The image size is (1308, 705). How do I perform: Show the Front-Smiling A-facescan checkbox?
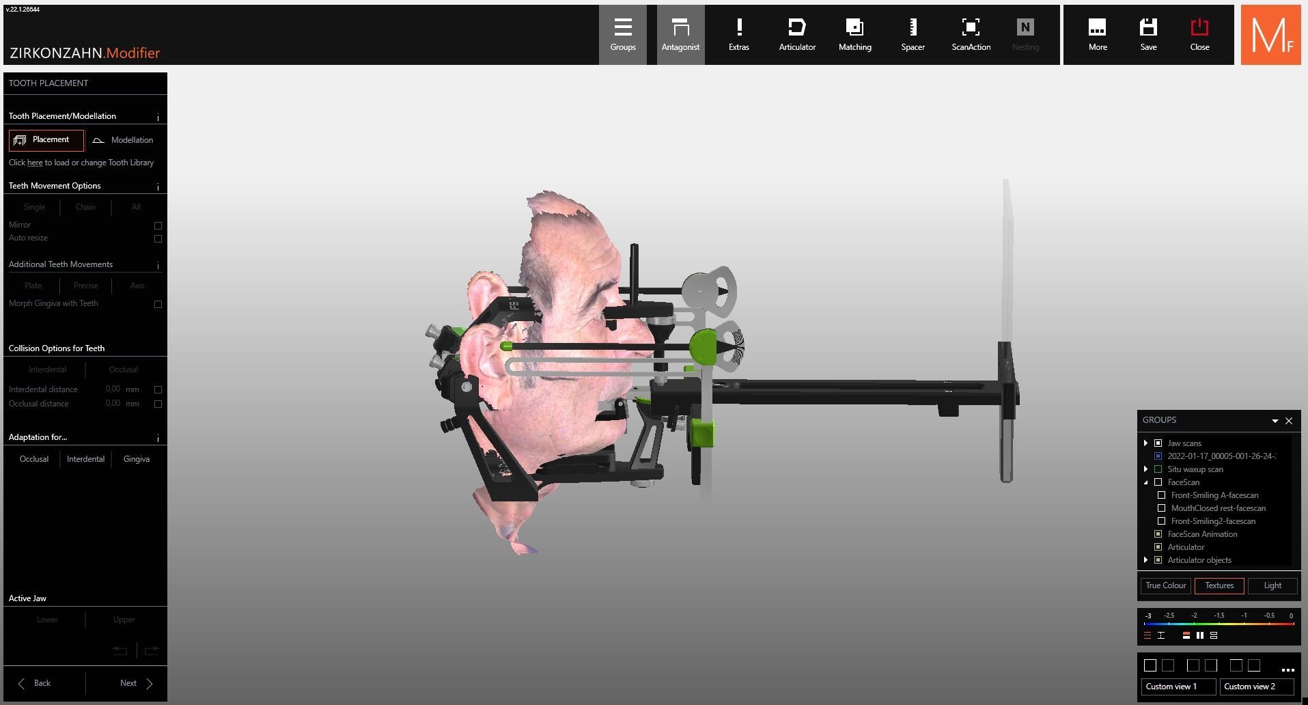1161,495
